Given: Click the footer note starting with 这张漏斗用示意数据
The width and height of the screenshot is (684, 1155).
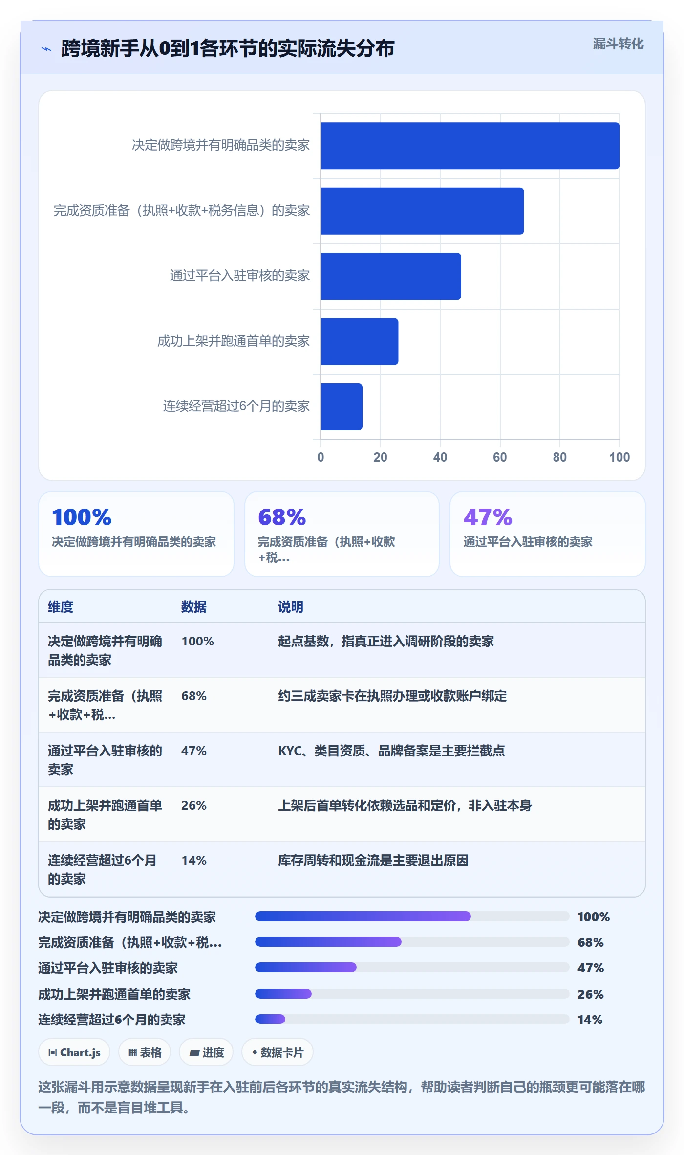Looking at the screenshot, I should point(342,1097).
